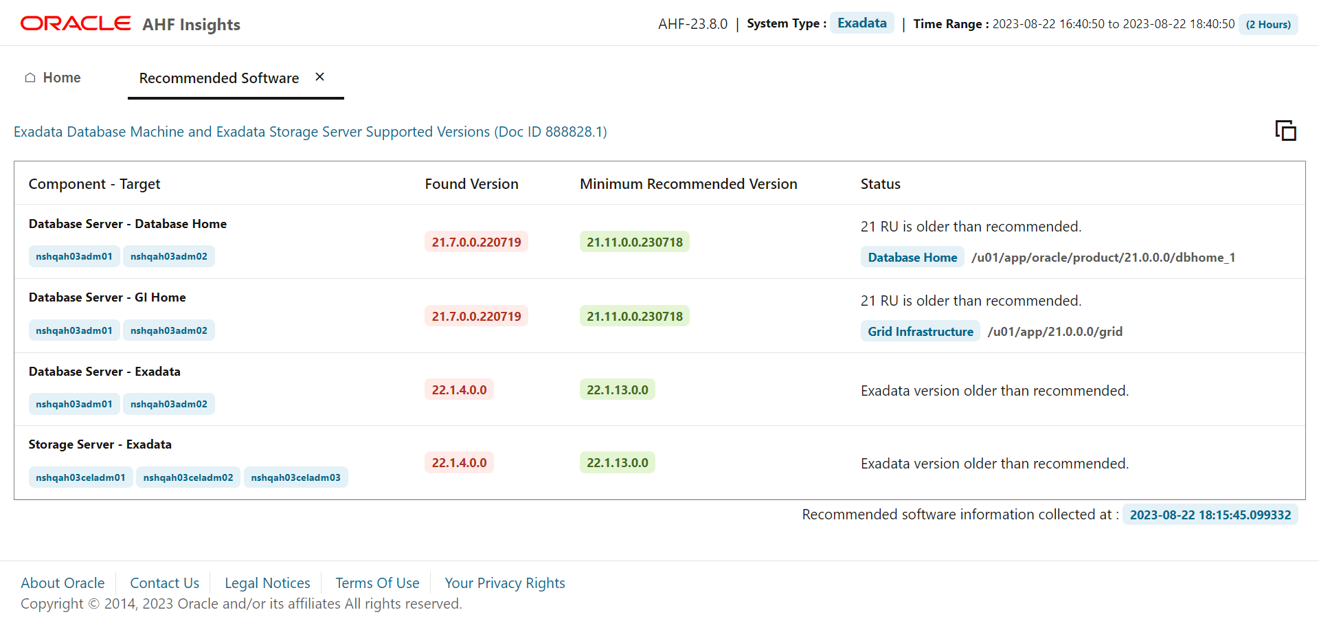
Task: Click the path /u01/app/21.0.0.0/grid
Action: pos(1055,332)
